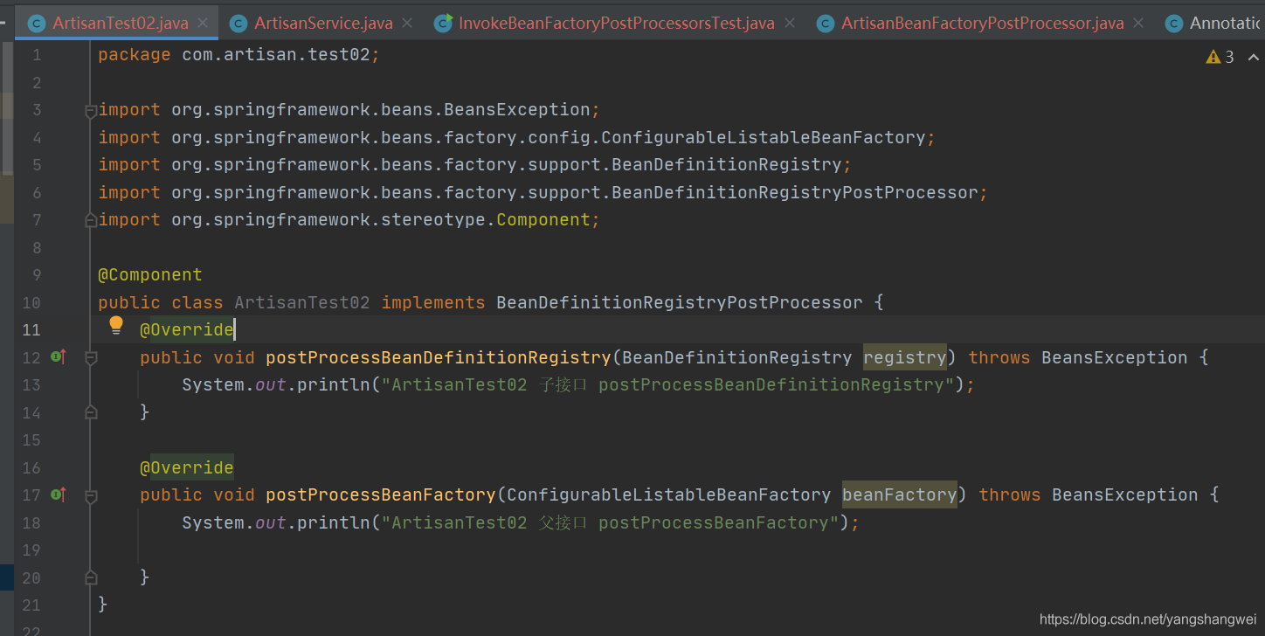
Task: Close the ArtisanBeanFactoryPostProcessor.java tab
Action: [1138, 24]
